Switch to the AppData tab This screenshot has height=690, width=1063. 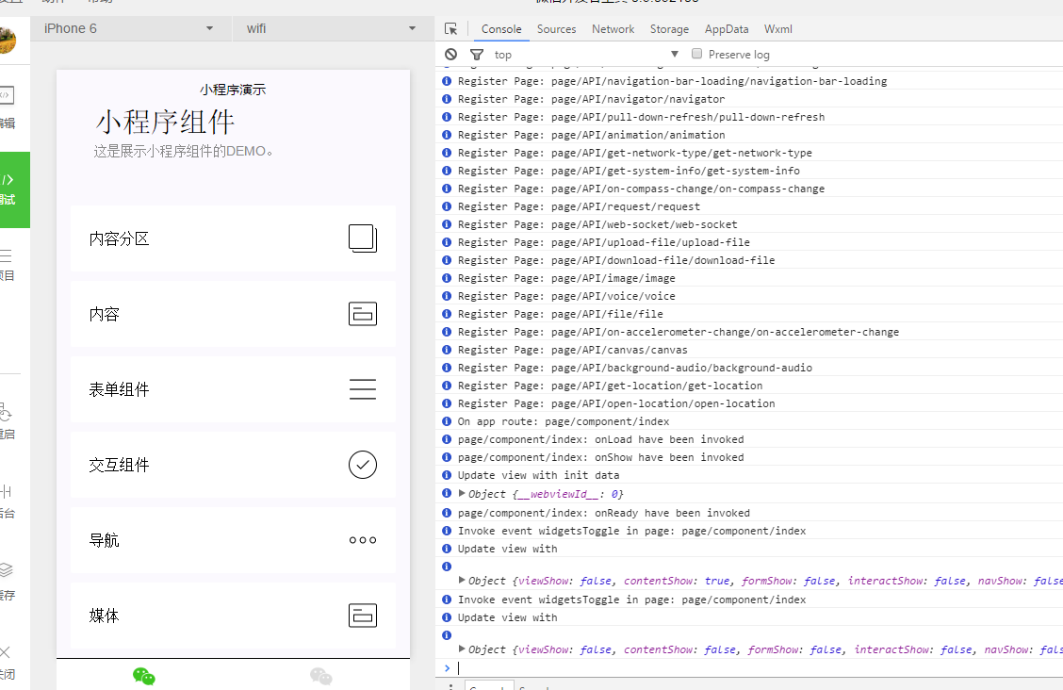click(727, 29)
